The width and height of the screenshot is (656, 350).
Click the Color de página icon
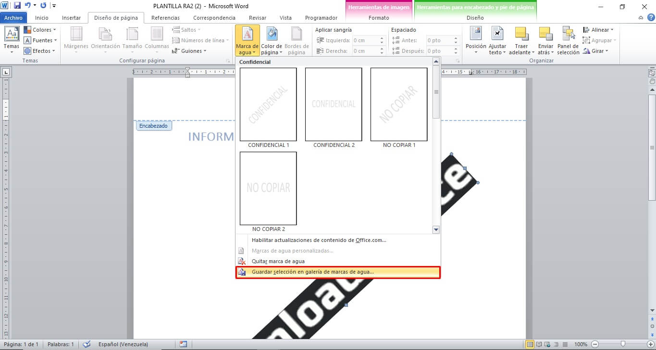tap(272, 34)
